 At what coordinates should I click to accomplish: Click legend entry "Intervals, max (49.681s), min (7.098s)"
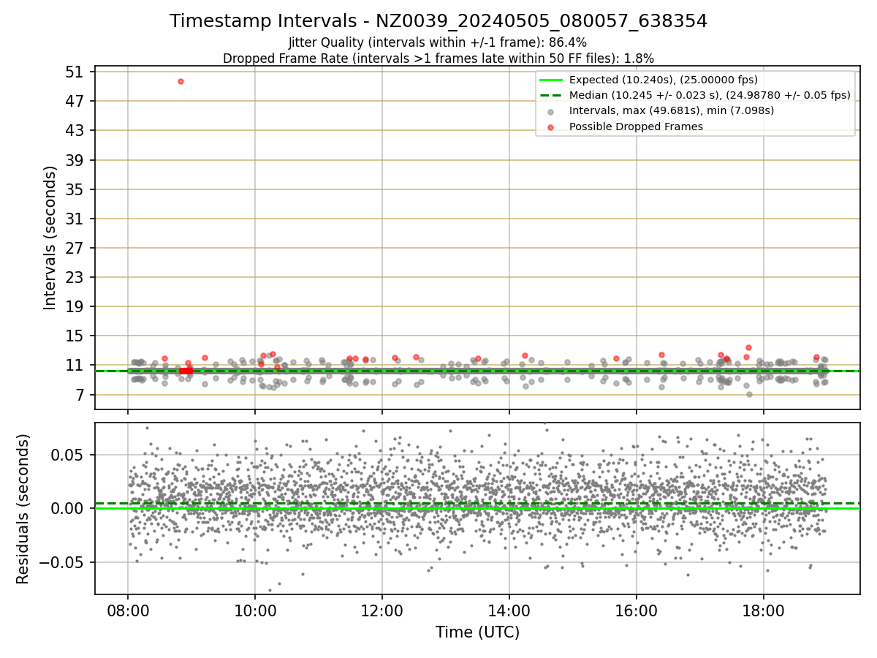[x=672, y=111]
